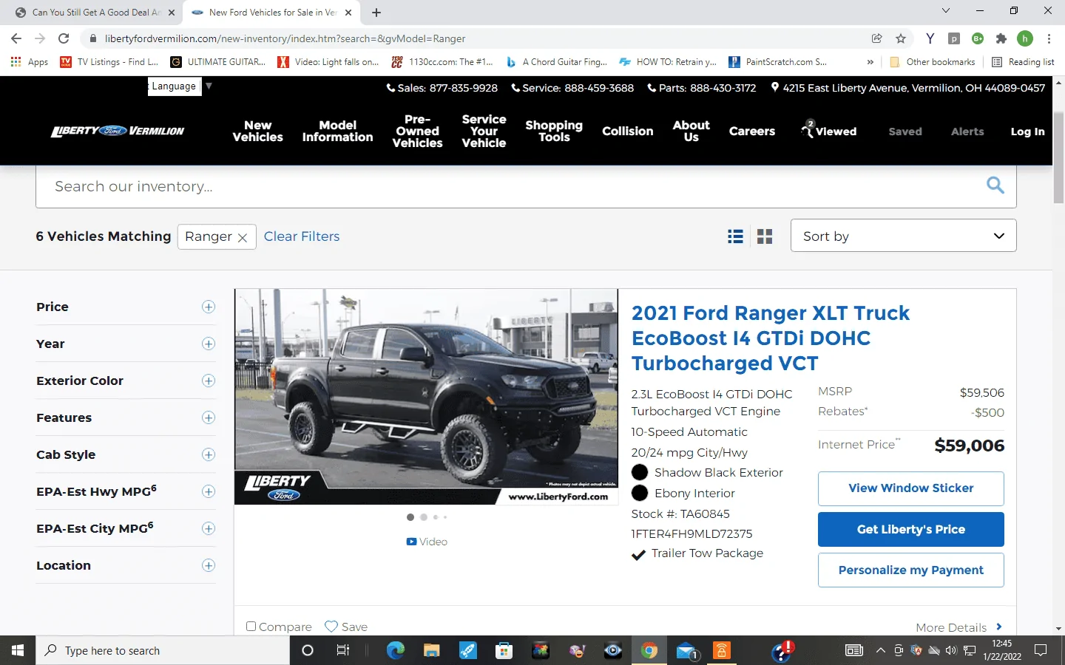
Task: Click Personalize my Payment button
Action: click(x=910, y=570)
